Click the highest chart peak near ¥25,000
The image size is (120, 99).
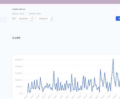click(x=113, y=59)
